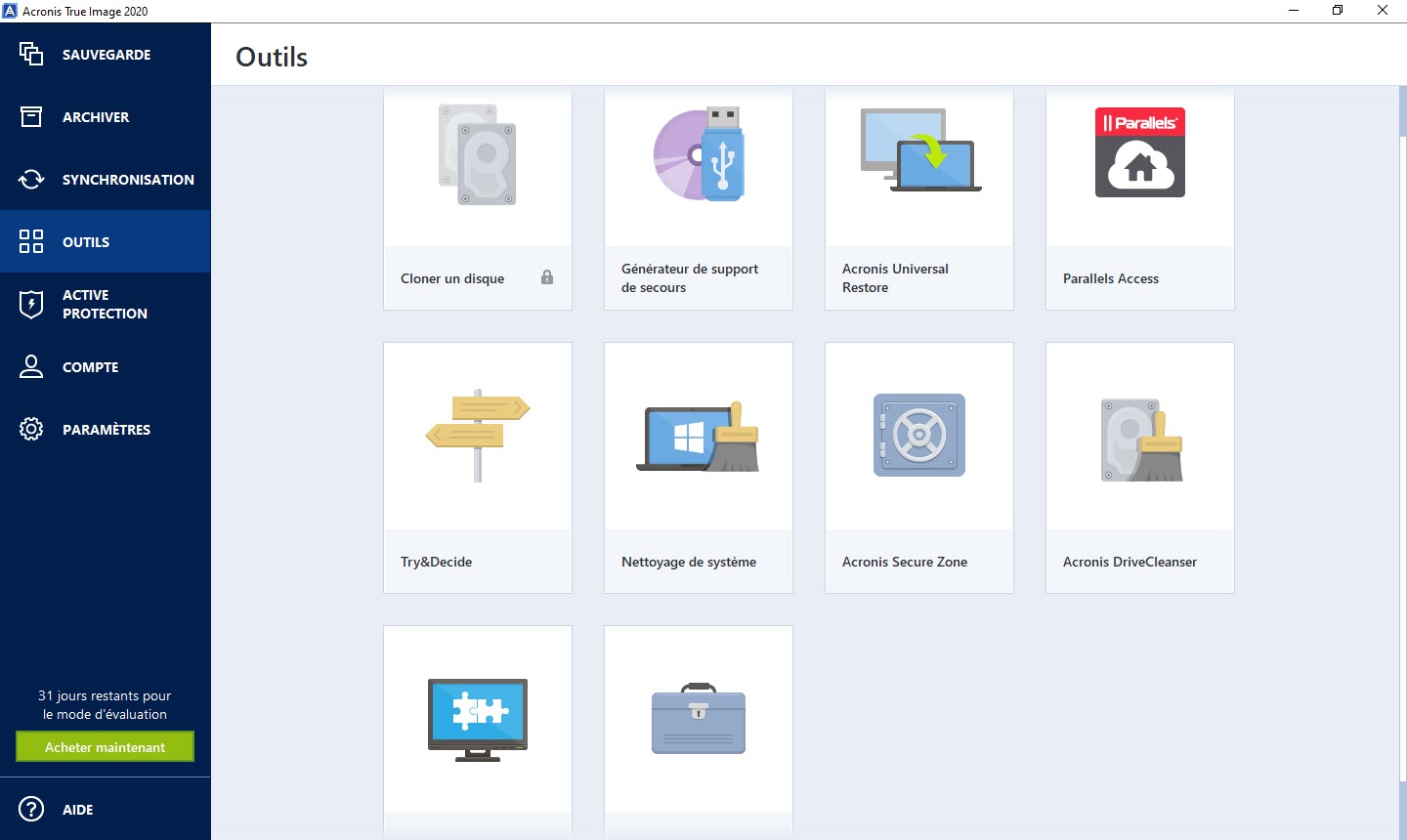Click the Archiver box icon in sidebar
The width and height of the screenshot is (1407, 840).
click(31, 116)
